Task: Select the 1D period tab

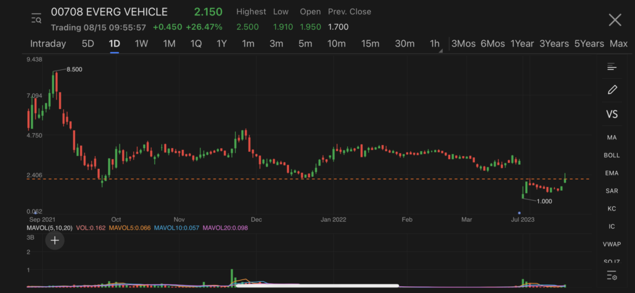Action: click(114, 44)
